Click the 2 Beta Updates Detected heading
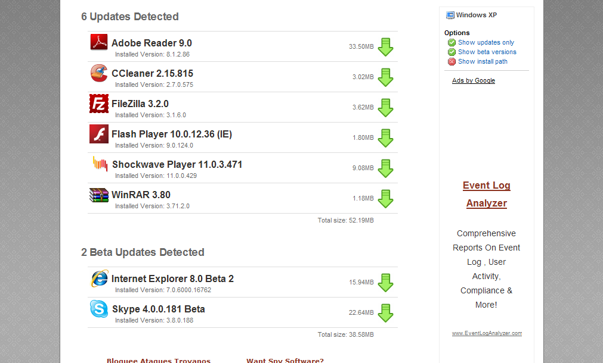 (143, 252)
